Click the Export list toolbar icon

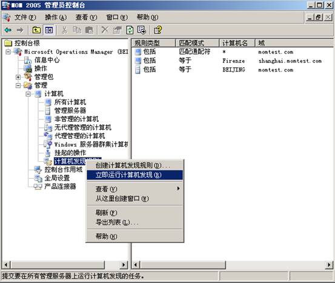pos(142,30)
